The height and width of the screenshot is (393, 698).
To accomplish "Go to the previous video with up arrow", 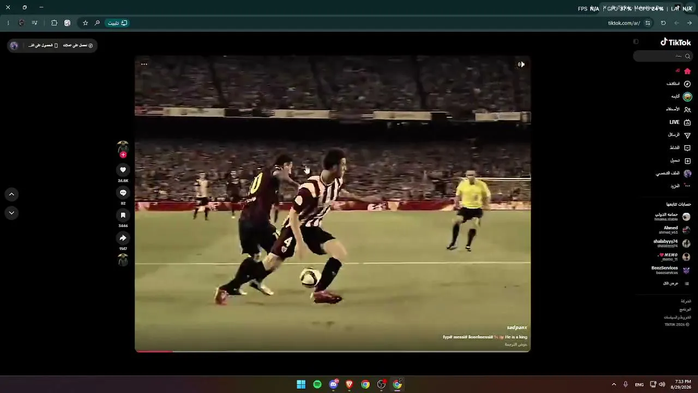I will (x=11, y=194).
